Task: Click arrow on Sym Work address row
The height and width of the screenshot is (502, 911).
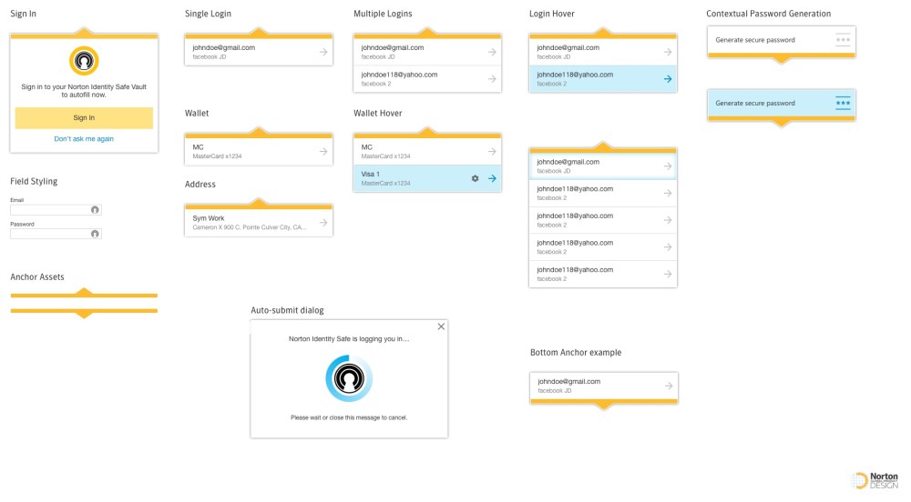Action: (x=322, y=223)
